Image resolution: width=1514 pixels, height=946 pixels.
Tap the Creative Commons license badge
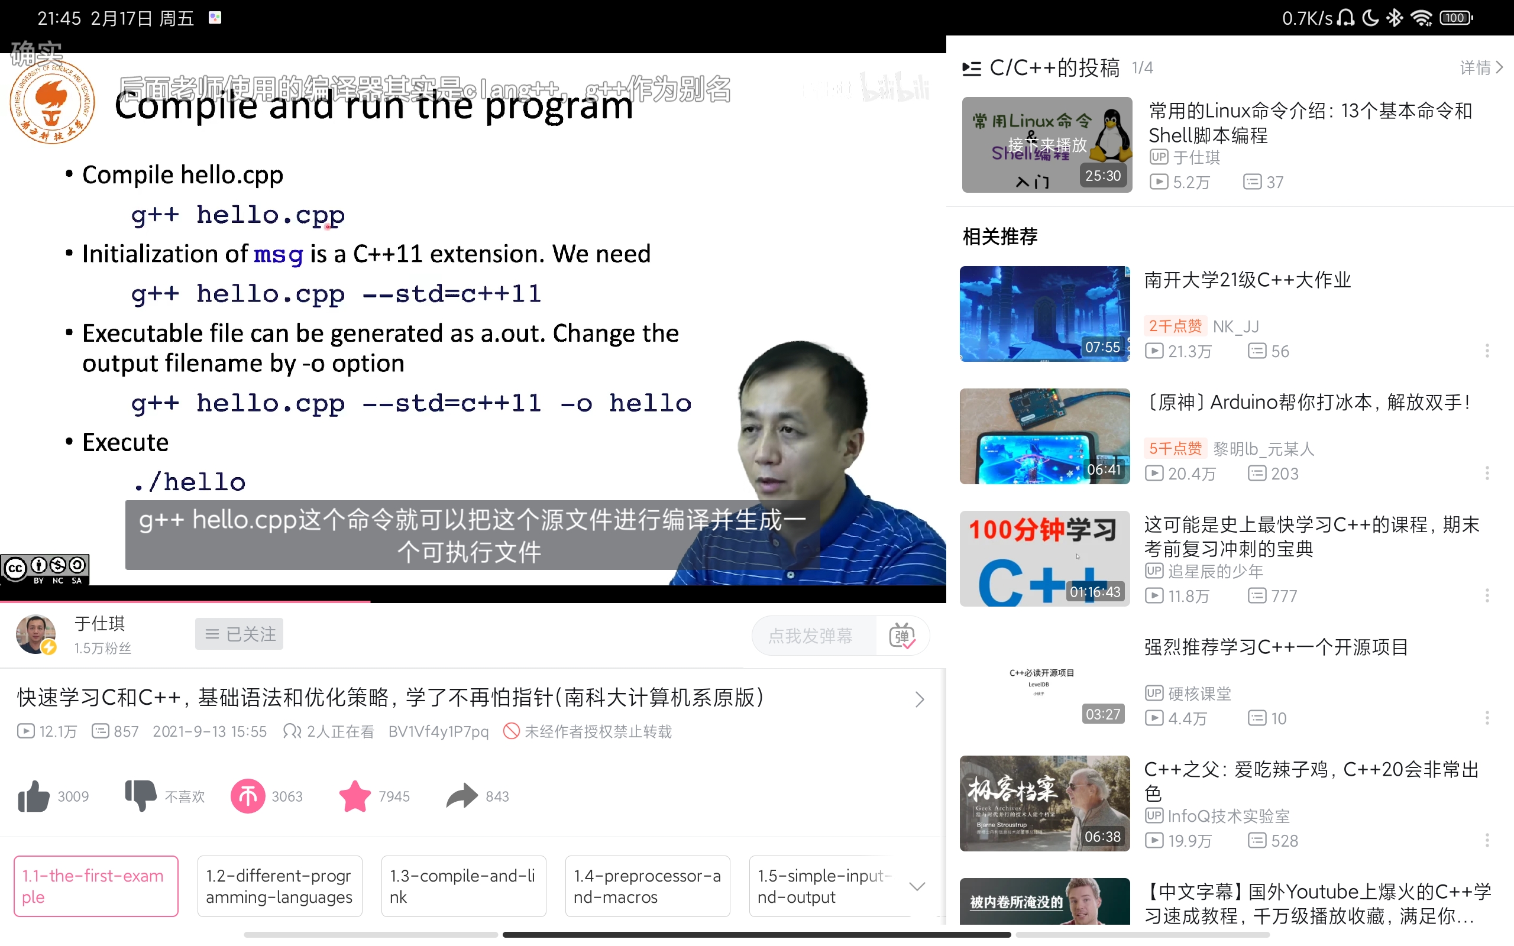[x=45, y=569]
